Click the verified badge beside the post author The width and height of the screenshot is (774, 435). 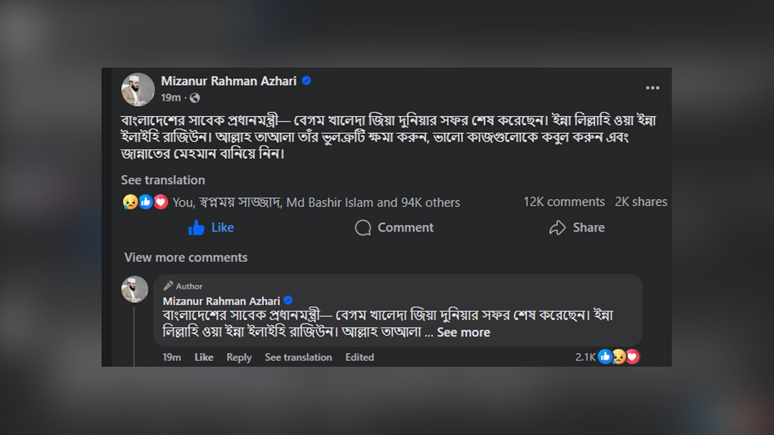tap(307, 81)
